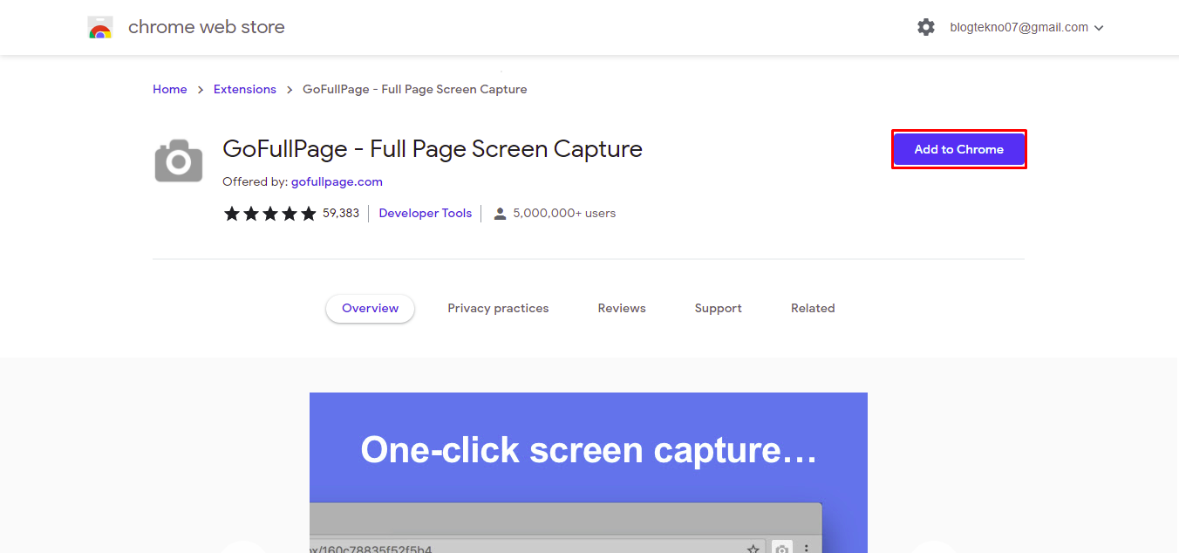
Task: Click Add to Chrome button
Action: [958, 149]
